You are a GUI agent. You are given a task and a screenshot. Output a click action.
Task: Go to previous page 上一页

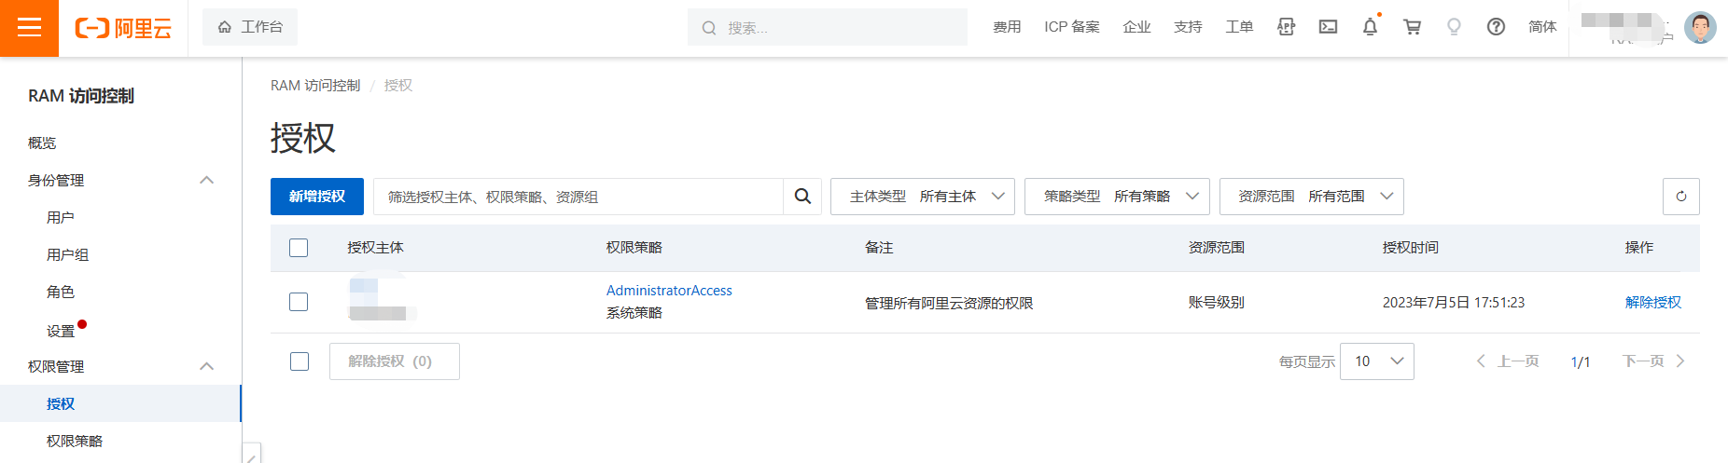point(1508,361)
